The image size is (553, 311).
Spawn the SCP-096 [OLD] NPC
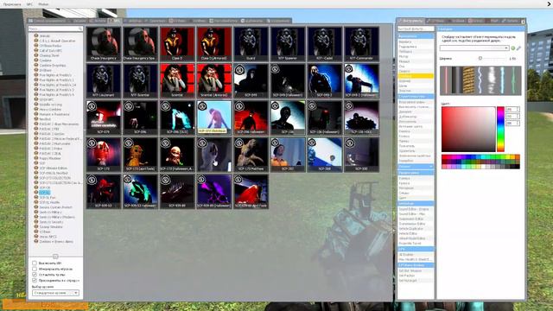(177, 117)
